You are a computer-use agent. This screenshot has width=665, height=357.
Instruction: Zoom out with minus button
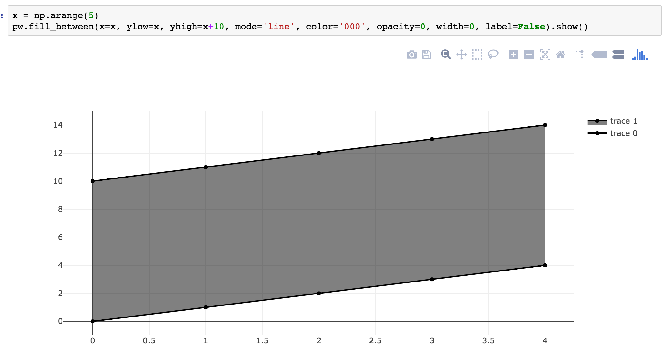point(529,54)
